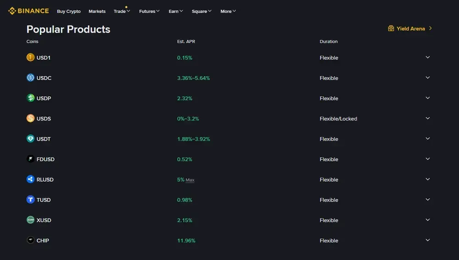This screenshot has width=459, height=260.
Task: Open the Futures dropdown menu
Action: (149, 11)
